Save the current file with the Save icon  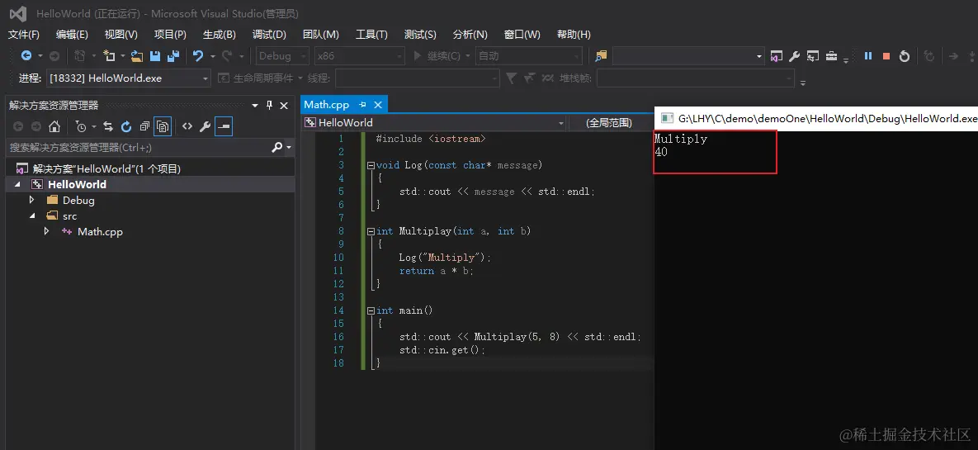tap(154, 55)
